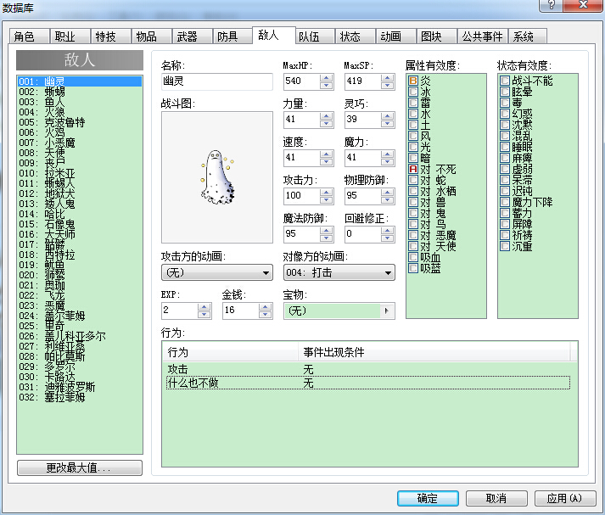Click the 行为 column header
Screen dimensions: 605x515
click(x=230, y=352)
